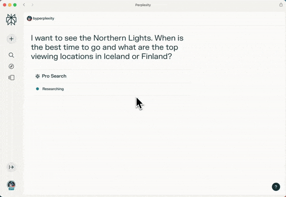Image resolution: width=286 pixels, height=197 pixels.
Task: Click the red close window button
Action: pos(5,5)
